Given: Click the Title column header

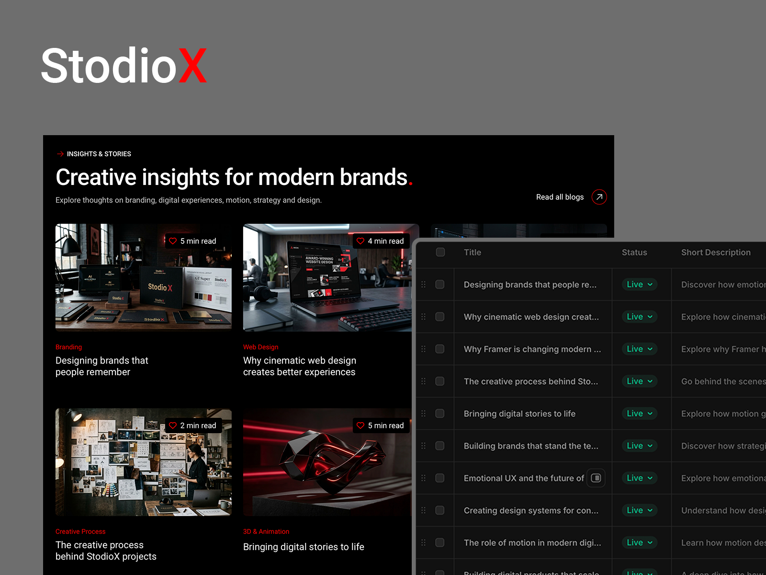Looking at the screenshot, I should pos(473,252).
